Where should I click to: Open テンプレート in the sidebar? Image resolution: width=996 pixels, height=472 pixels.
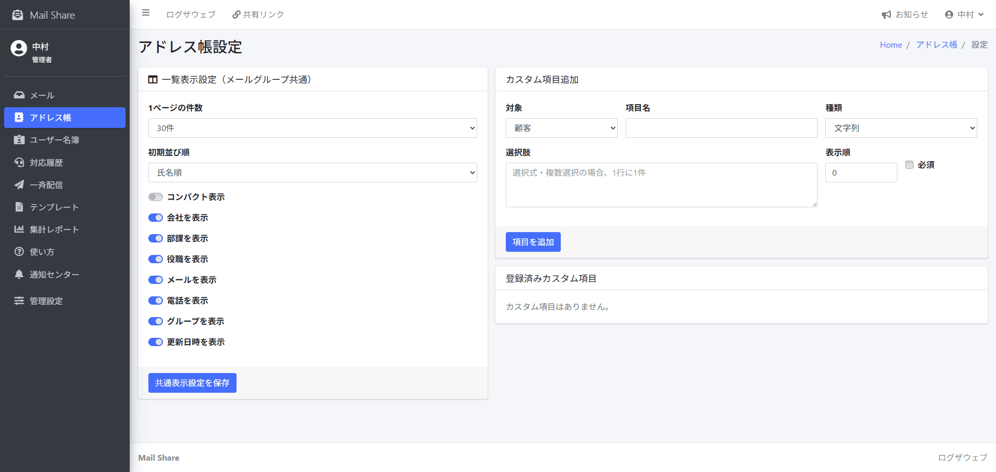(x=65, y=207)
